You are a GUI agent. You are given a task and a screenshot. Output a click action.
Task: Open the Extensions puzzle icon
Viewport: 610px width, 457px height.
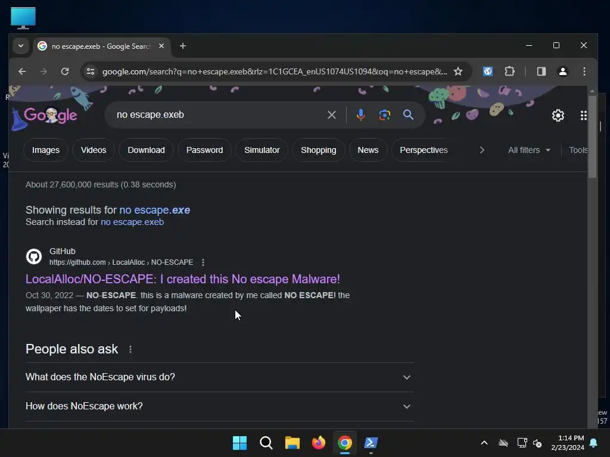coord(509,71)
